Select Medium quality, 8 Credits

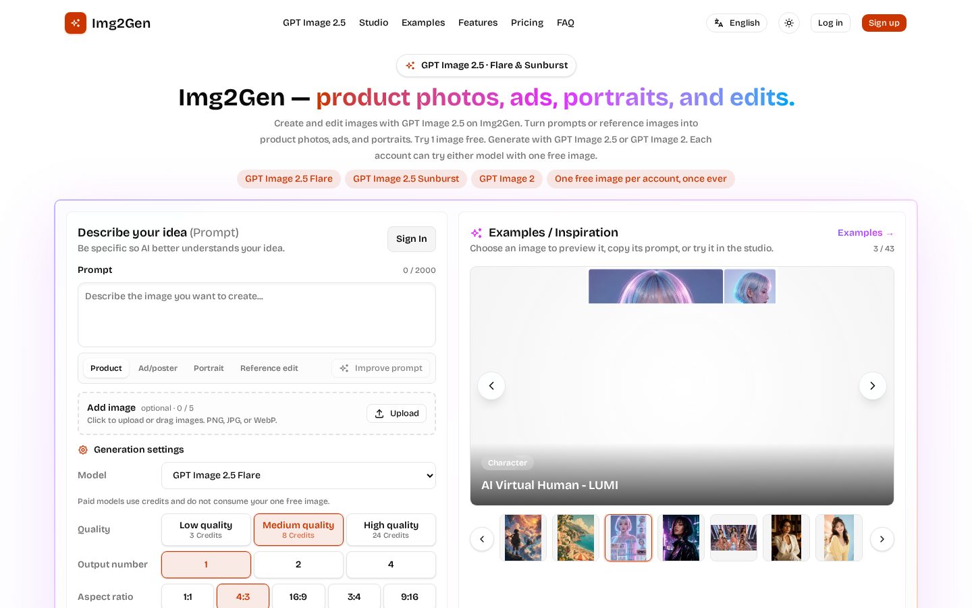298,530
